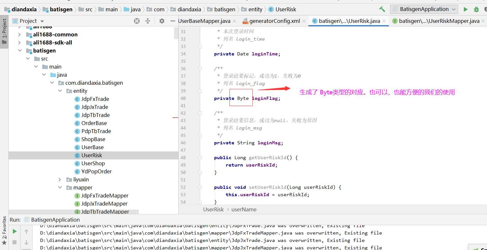Viewport: 487px width, 250px height.
Task: Debug BatisgenApplication with the bug icon
Action: (x=476, y=9)
